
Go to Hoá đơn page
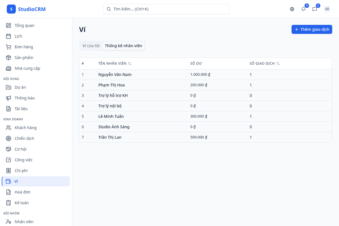tap(23, 192)
